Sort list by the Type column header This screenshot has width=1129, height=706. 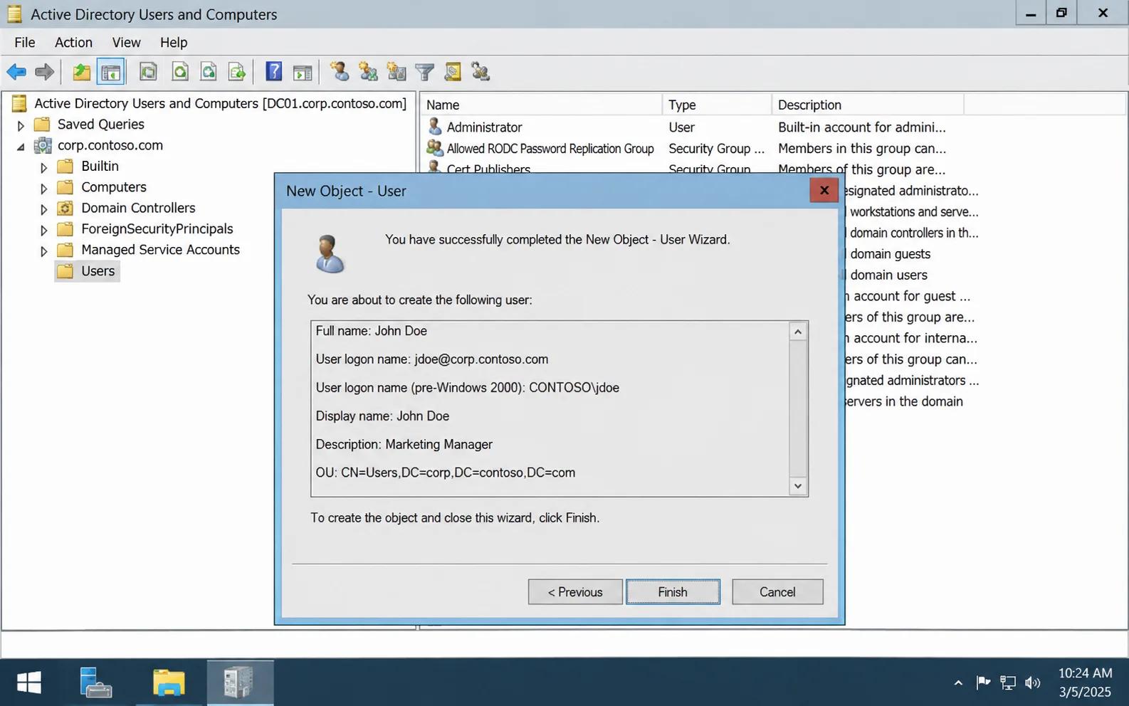pyautogui.click(x=716, y=105)
